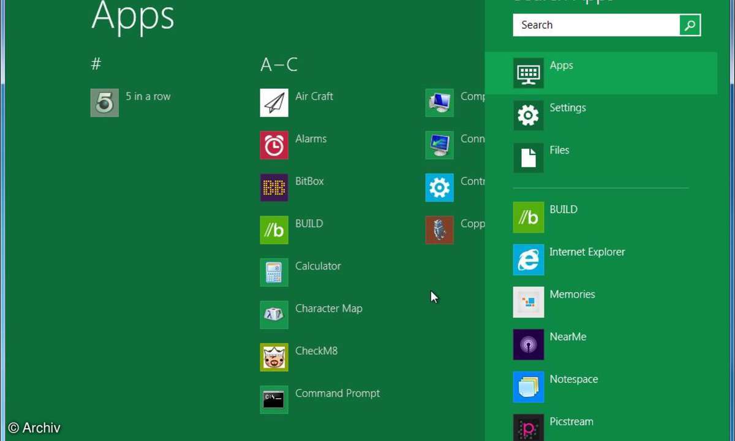Open the Internet Explorer icon
Image resolution: width=735 pixels, height=441 pixels.
(528, 260)
